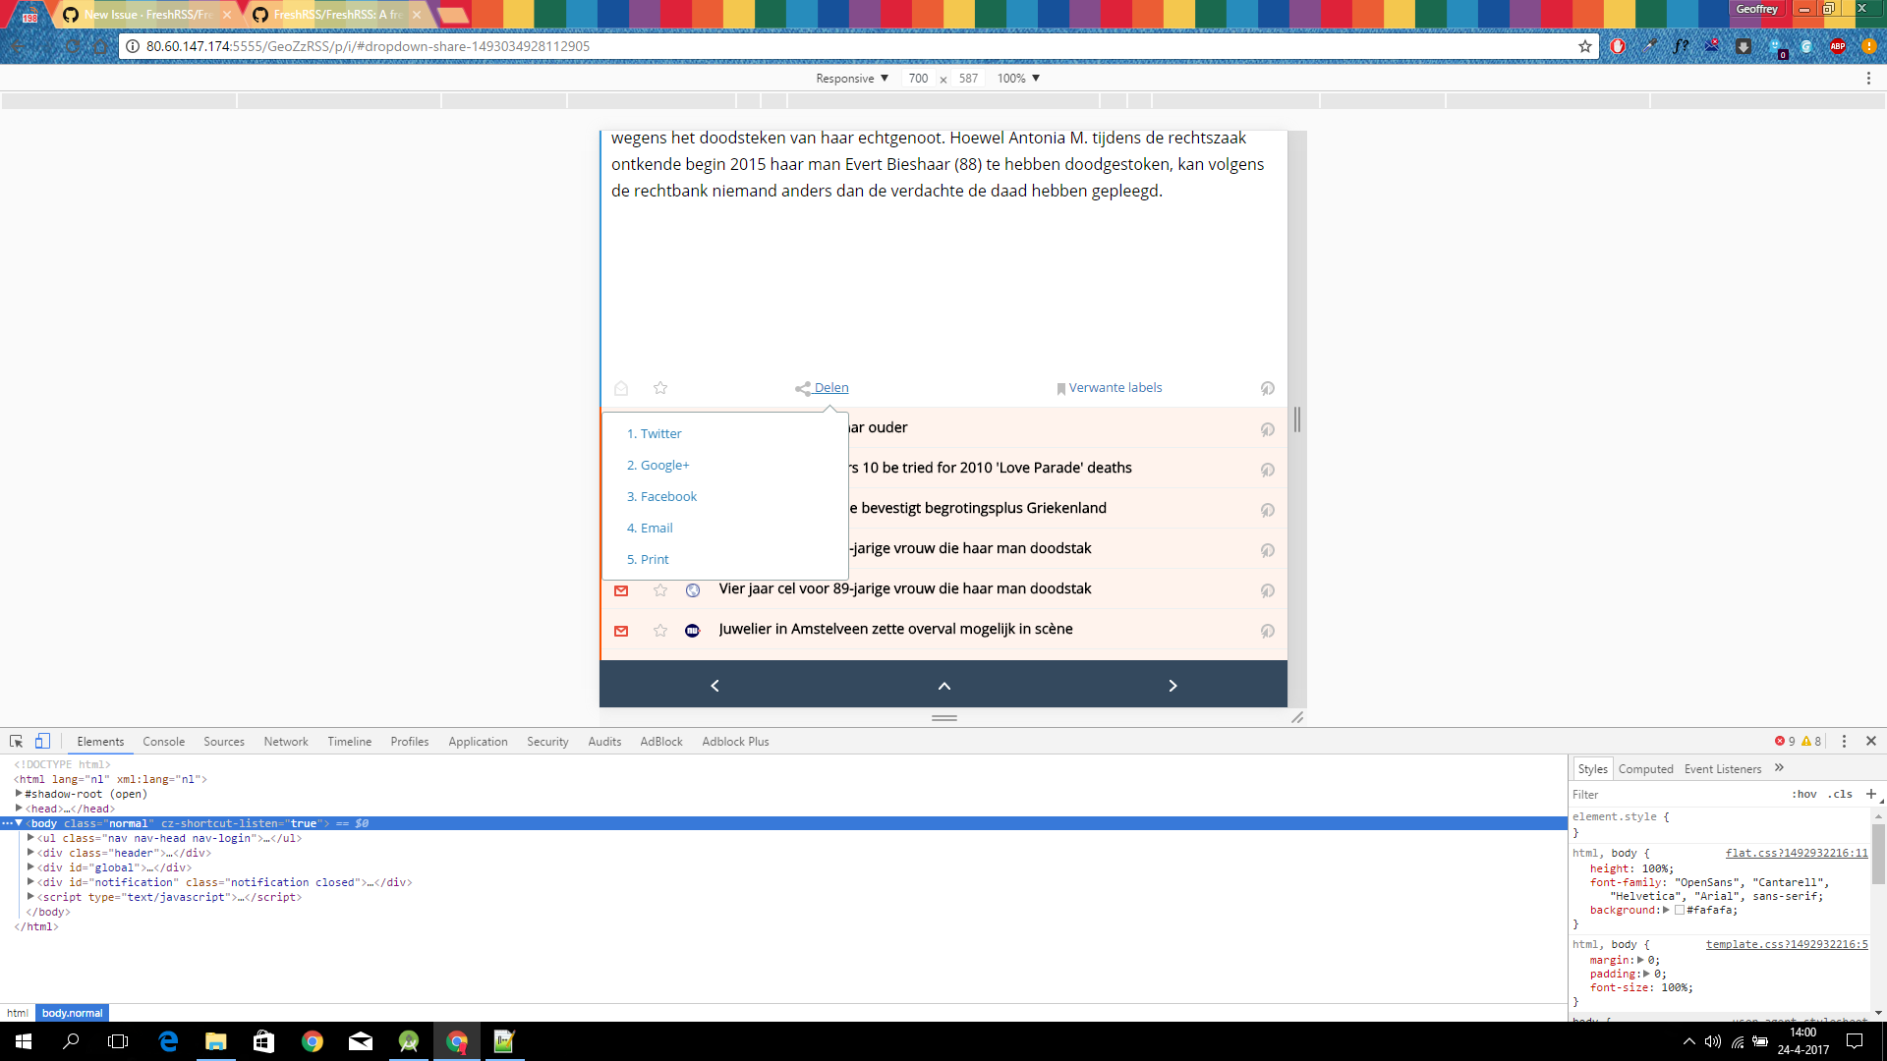Open the Responsive device dropdown
Image resolution: width=1887 pixels, height=1061 pixels.
pos(851,79)
